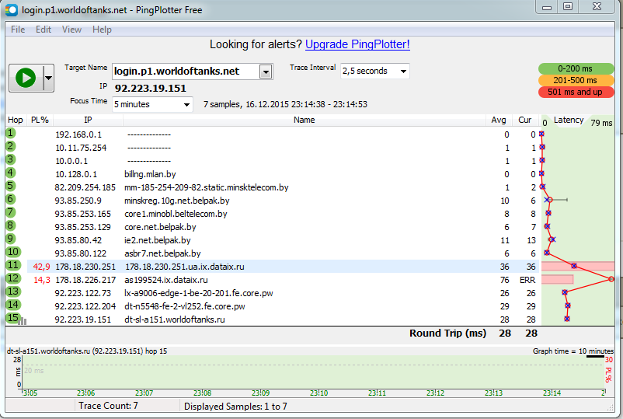Click Displayed Samples: 1 to 7 status

pyautogui.click(x=235, y=407)
